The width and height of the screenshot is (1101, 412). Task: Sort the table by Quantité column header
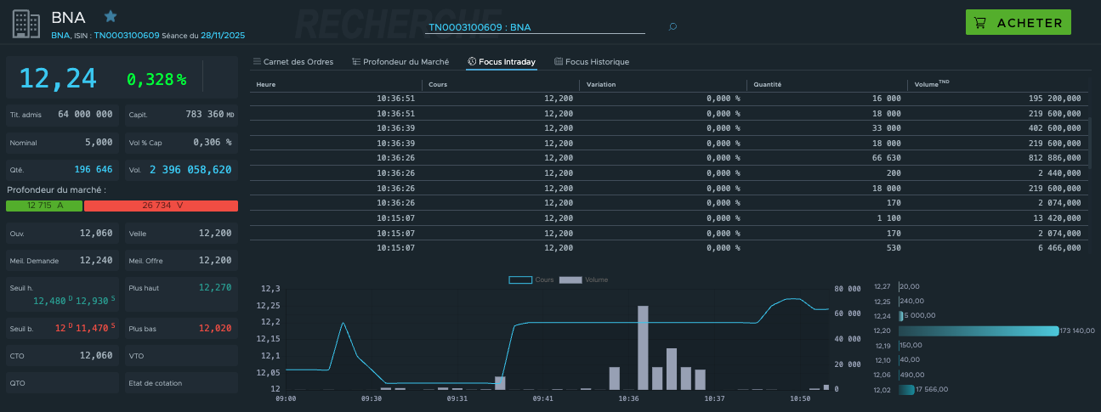[x=767, y=85]
